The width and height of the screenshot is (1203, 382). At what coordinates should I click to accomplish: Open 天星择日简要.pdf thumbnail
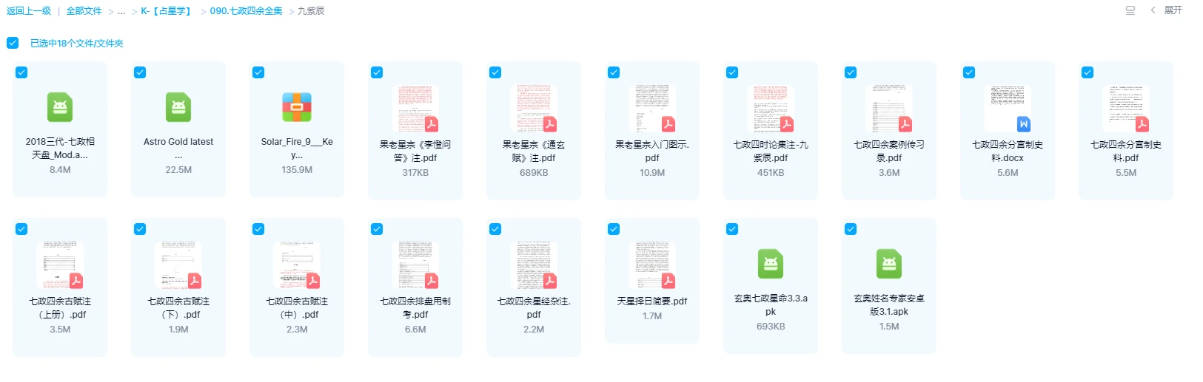[x=652, y=265]
